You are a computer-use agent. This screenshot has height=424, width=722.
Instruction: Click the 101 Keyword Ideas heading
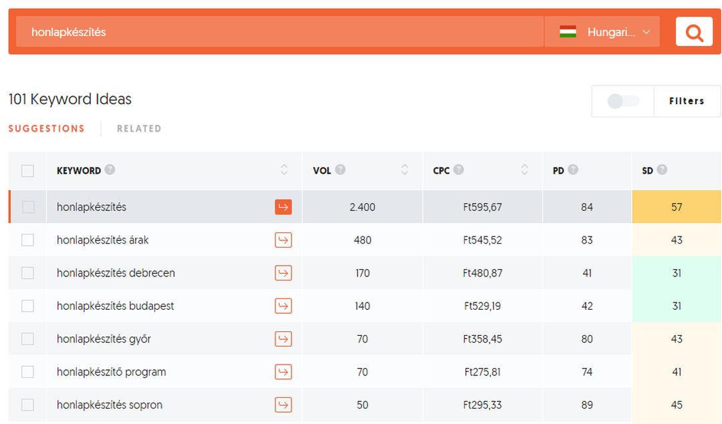click(x=70, y=99)
